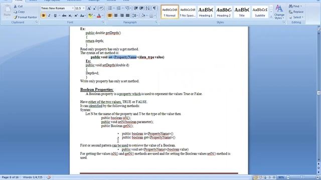
Task: Open the font size dropdown
Action: (x=84, y=8)
